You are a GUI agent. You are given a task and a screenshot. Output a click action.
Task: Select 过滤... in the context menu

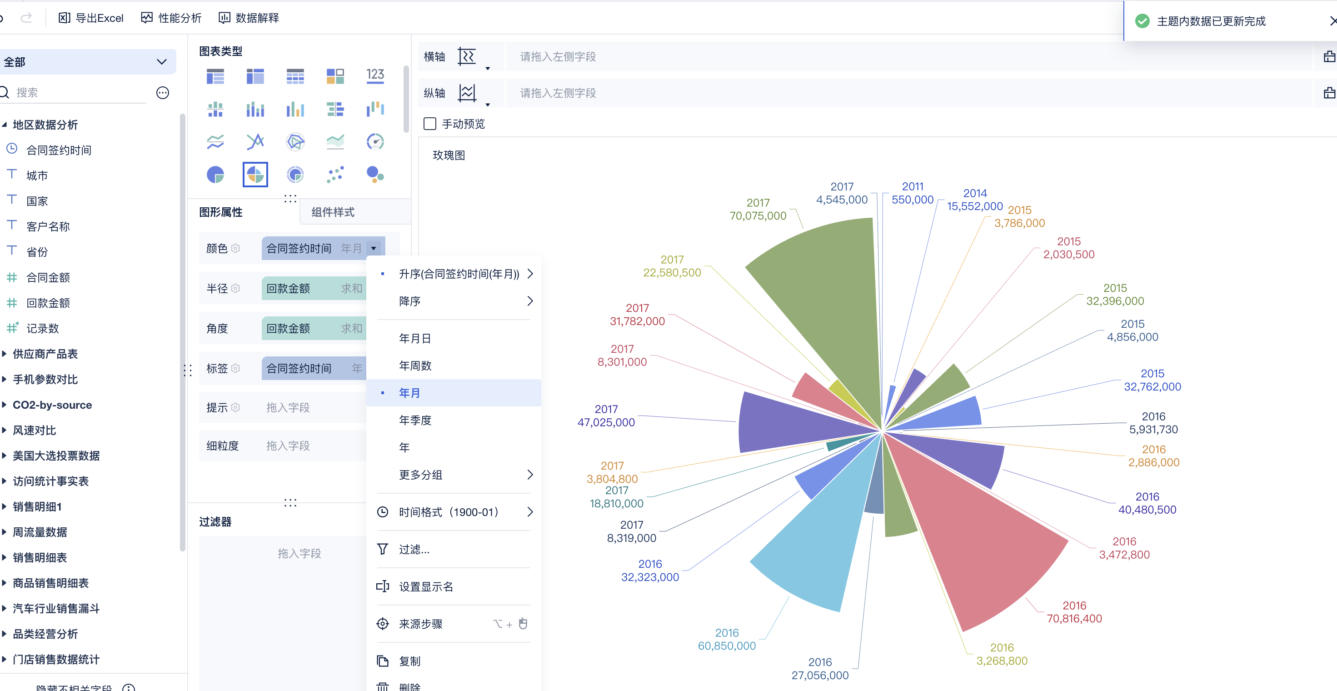414,549
